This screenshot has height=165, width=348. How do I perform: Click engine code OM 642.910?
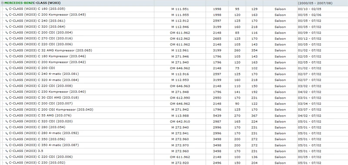coord(180,122)
